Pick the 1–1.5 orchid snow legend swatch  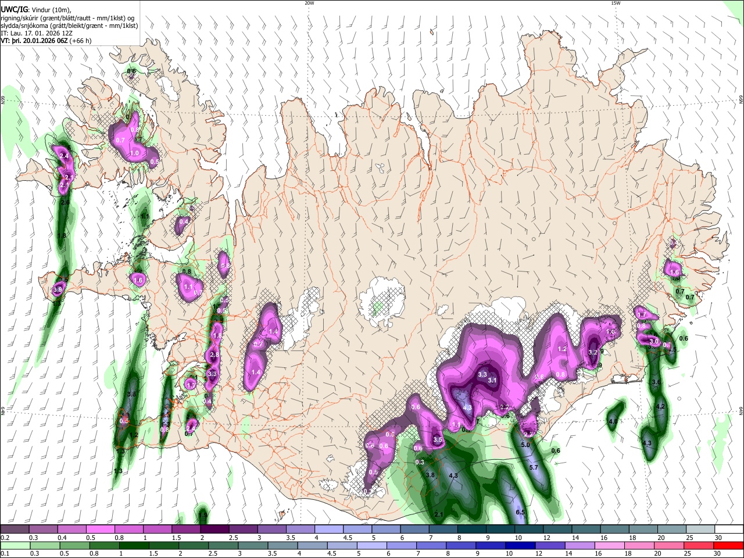point(158,529)
